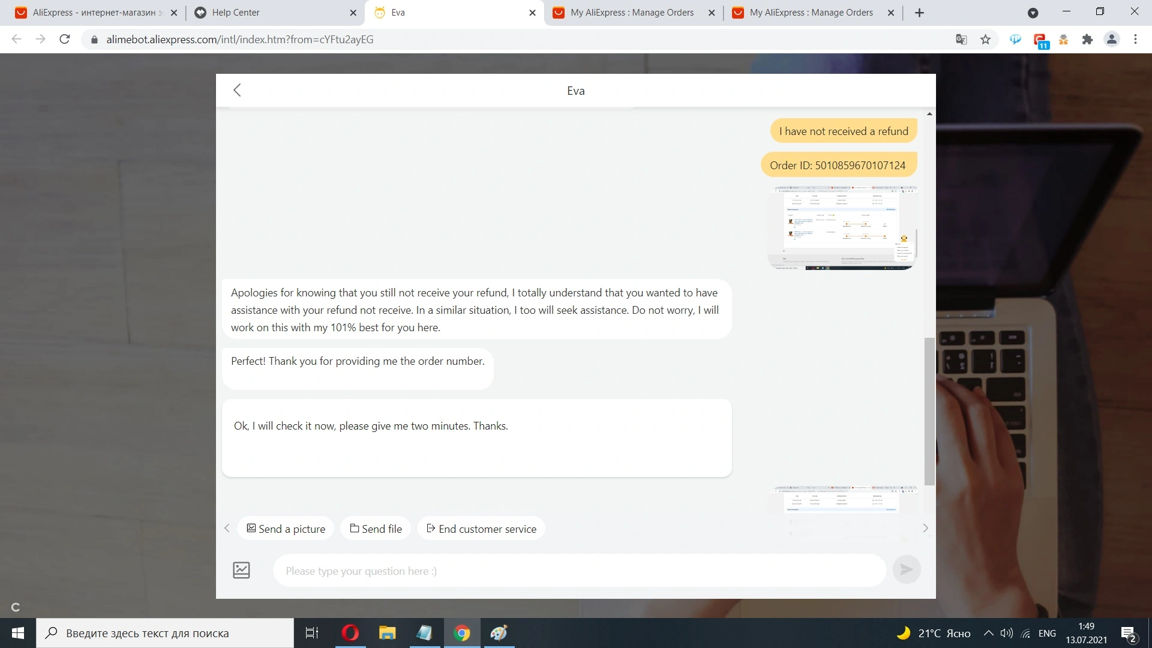
Task: Click the Order ID 5010859670107124 message
Action: tap(838, 165)
